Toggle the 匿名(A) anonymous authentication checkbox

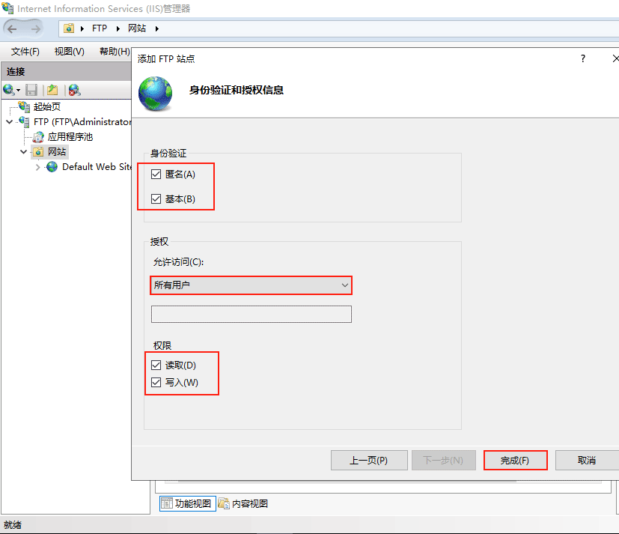[156, 175]
